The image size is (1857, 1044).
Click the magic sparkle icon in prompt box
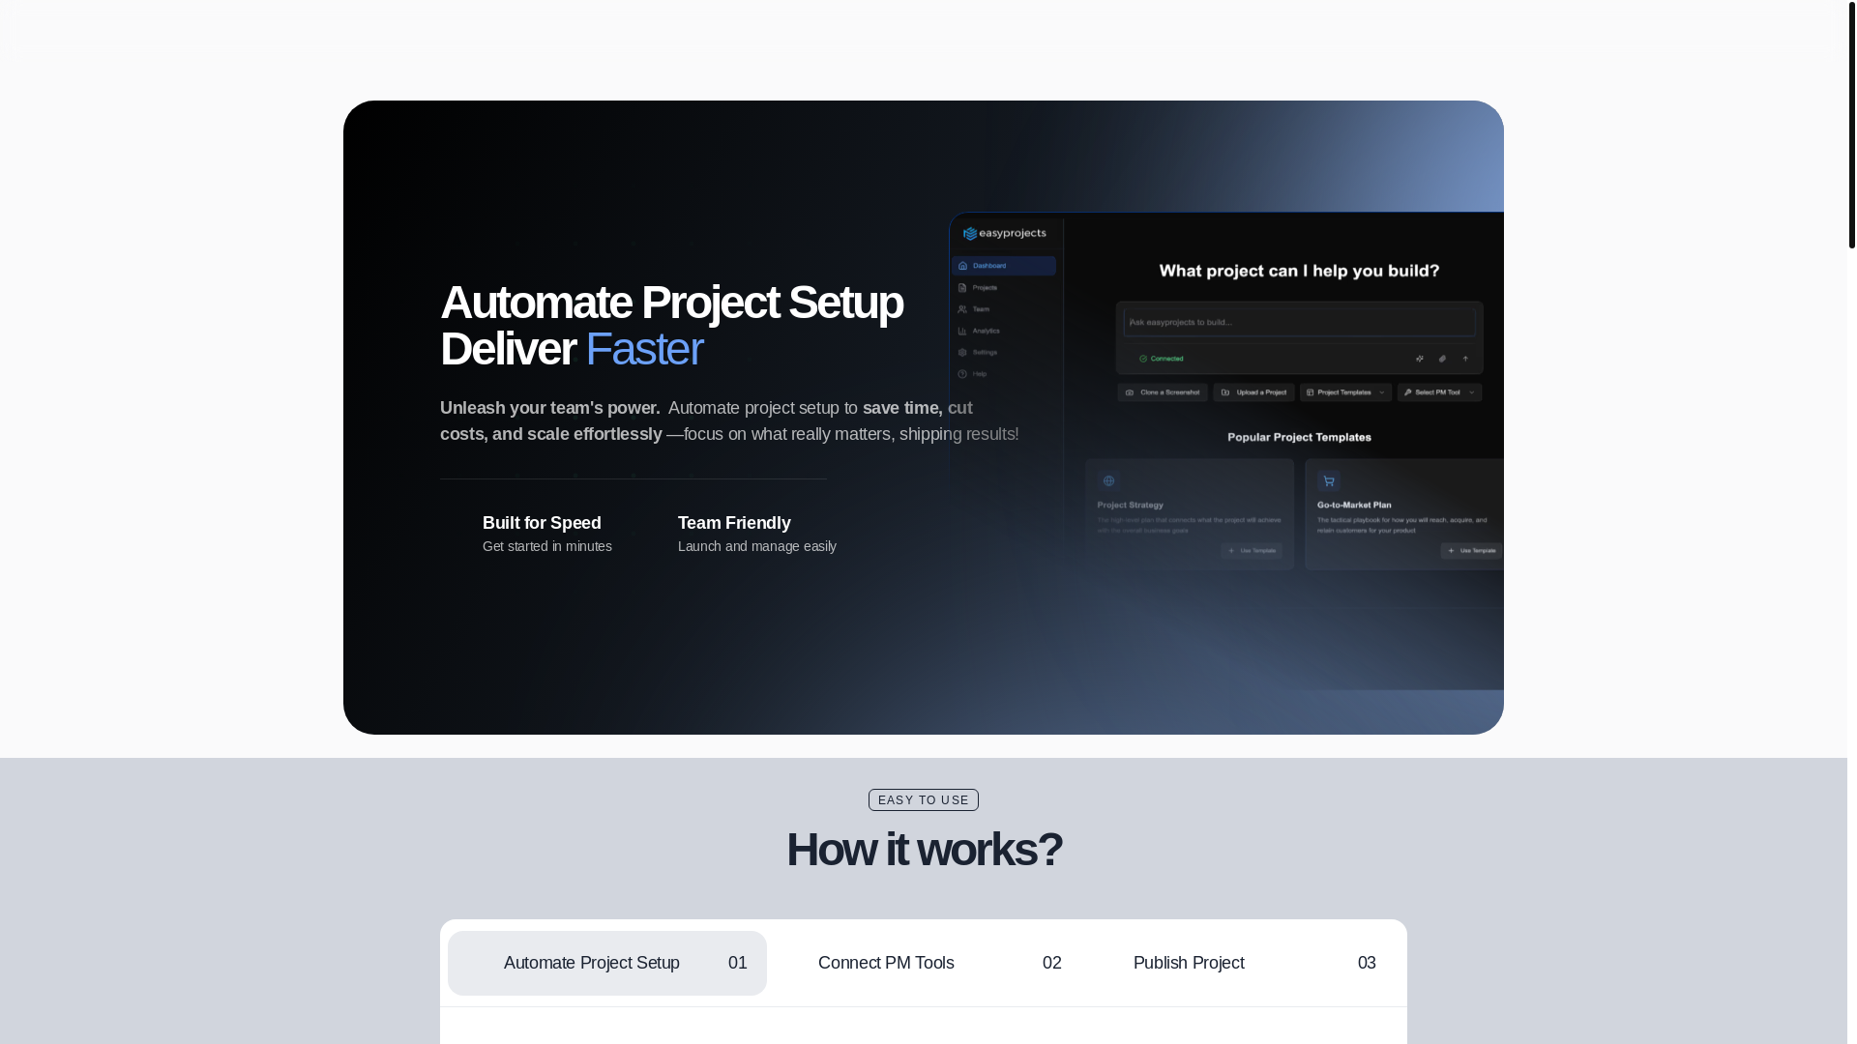(1420, 359)
